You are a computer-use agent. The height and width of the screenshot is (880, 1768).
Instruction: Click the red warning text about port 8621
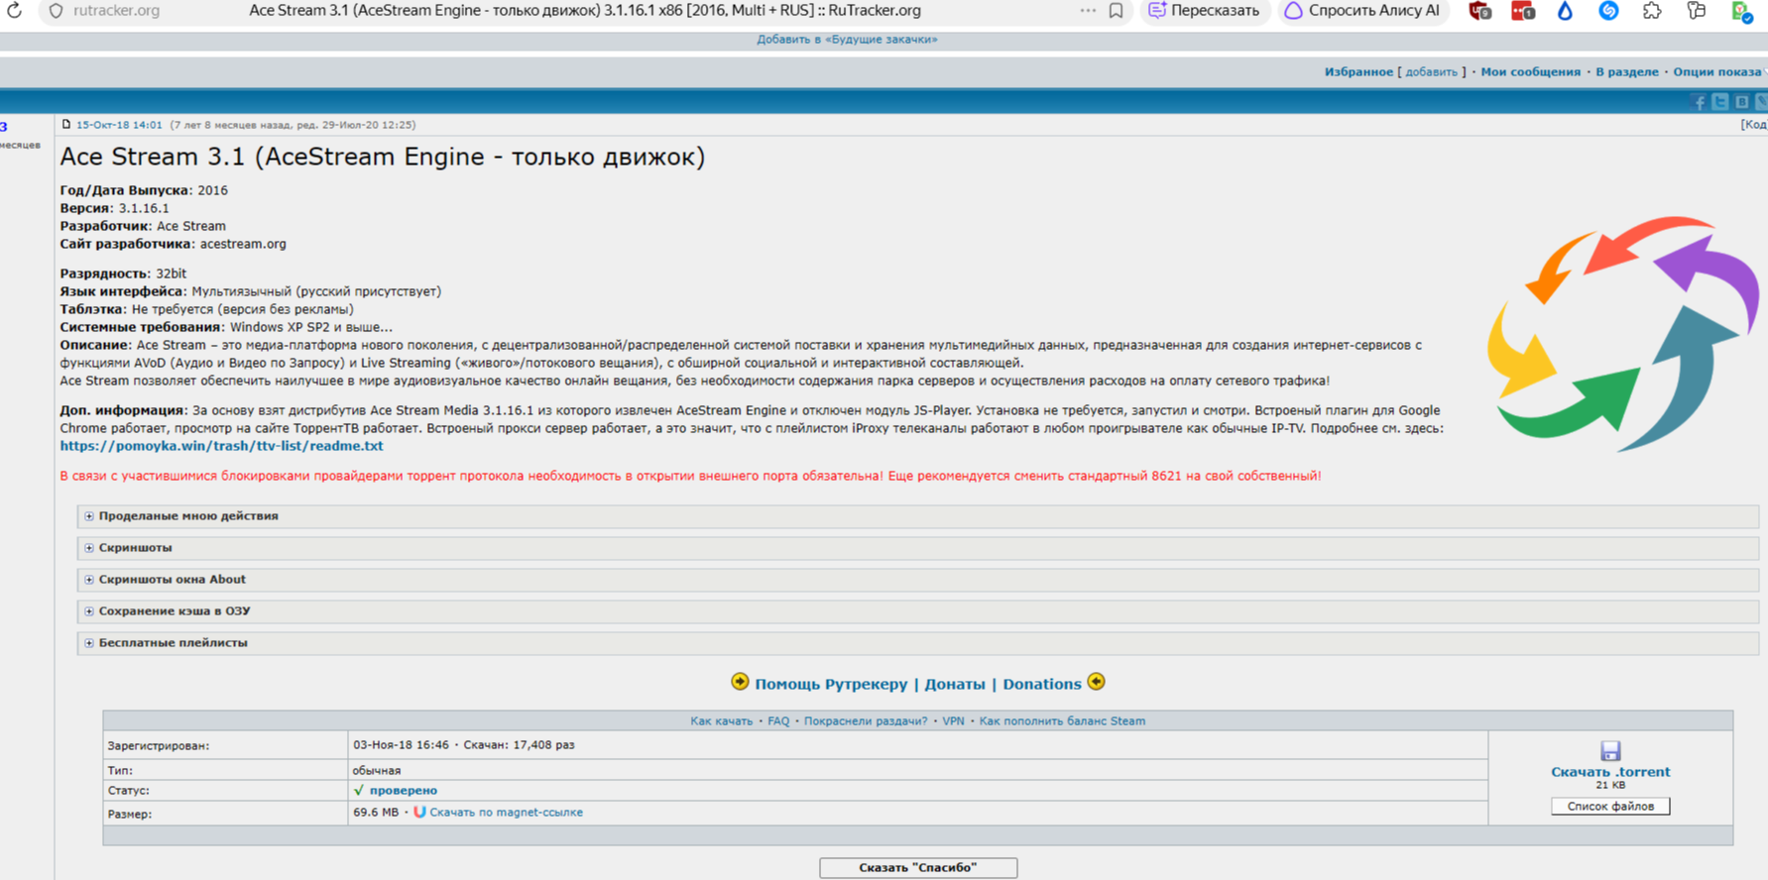point(690,476)
